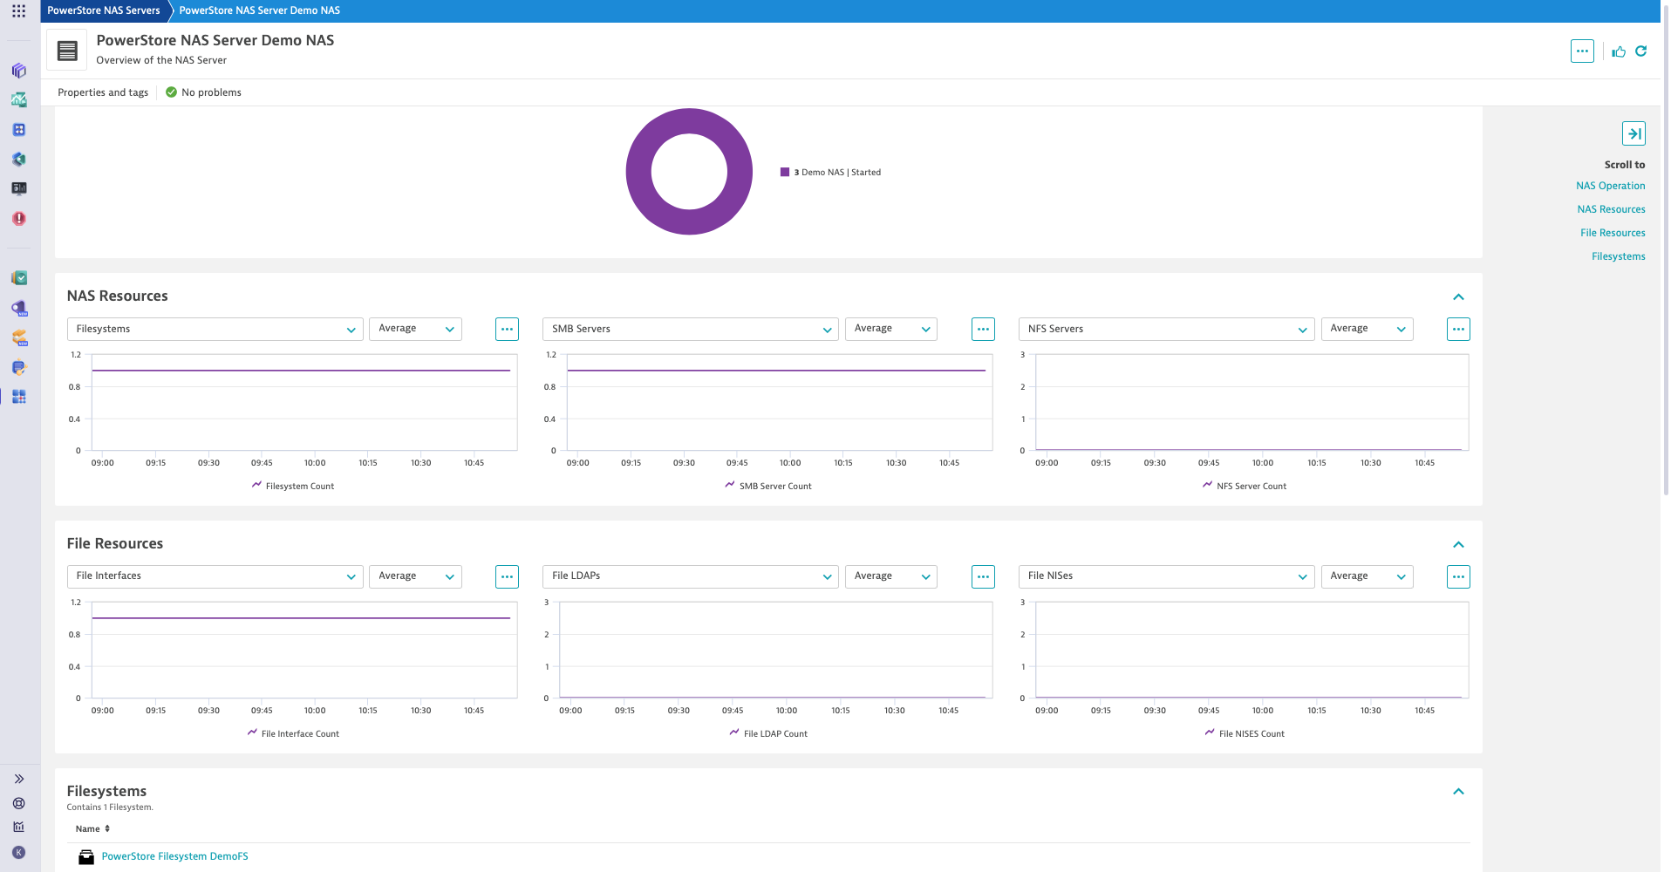Open the File Interfaces chart ellipsis menu
1671x872 pixels.
(x=507, y=576)
